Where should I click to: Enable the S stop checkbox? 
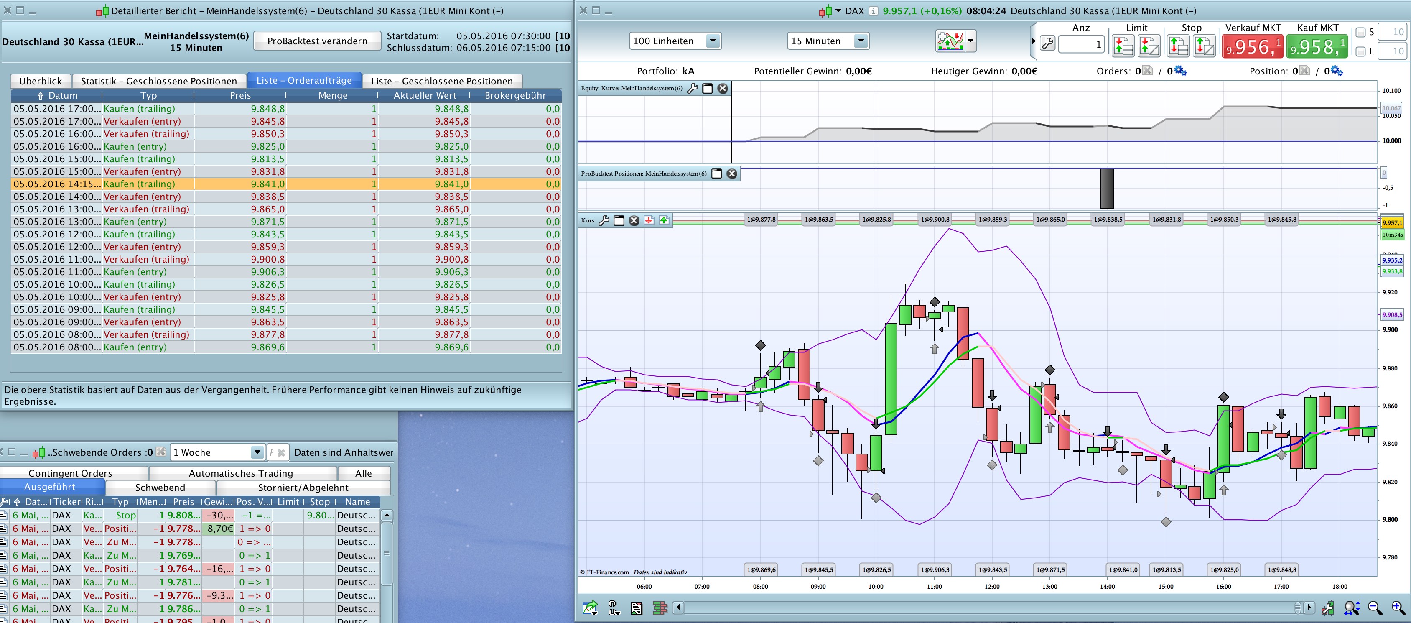1360,32
